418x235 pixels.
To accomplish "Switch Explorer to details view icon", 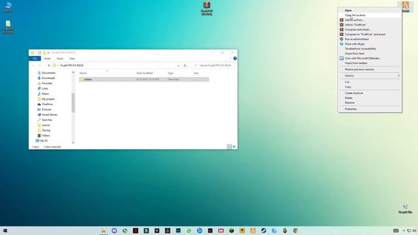I will [229, 146].
